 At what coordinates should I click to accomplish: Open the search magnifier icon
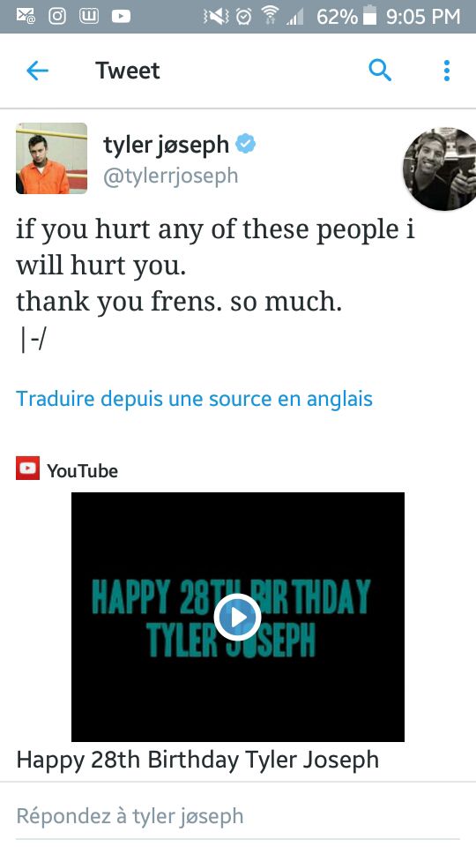tap(380, 71)
